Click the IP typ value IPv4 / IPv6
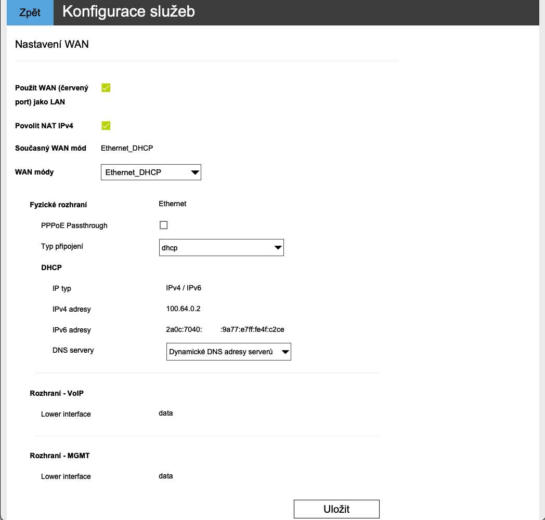Image resolution: width=545 pixels, height=520 pixels. click(x=184, y=288)
